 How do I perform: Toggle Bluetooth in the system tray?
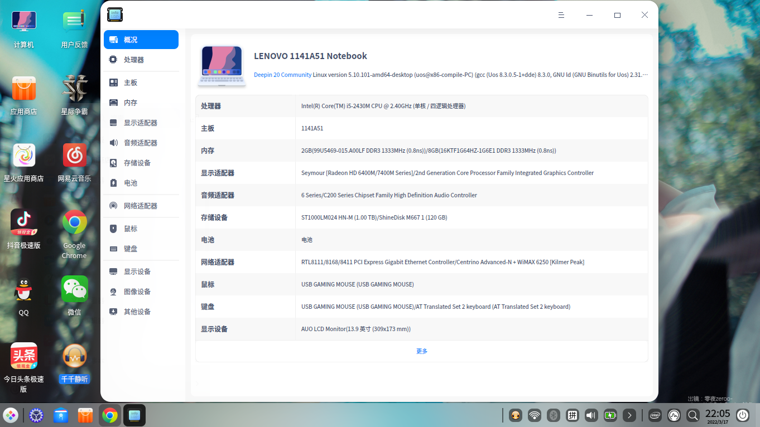point(552,415)
